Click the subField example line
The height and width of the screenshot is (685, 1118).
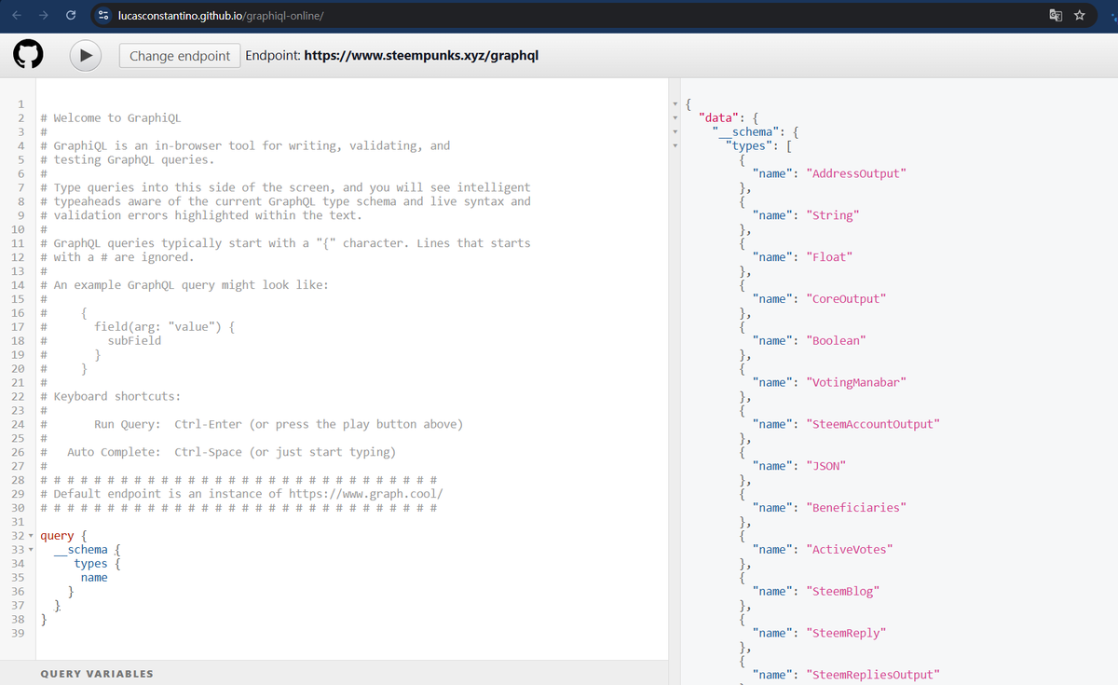134,340
